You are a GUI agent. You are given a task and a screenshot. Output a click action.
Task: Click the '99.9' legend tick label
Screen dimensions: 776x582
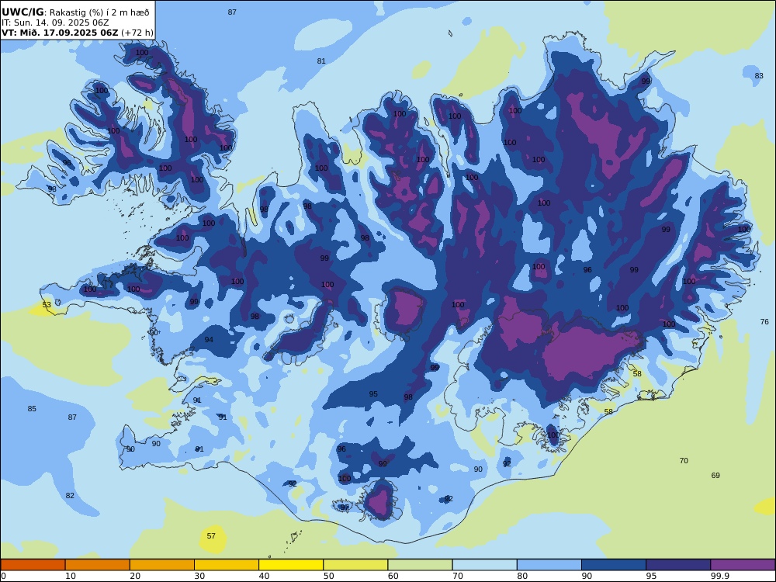click(x=719, y=576)
